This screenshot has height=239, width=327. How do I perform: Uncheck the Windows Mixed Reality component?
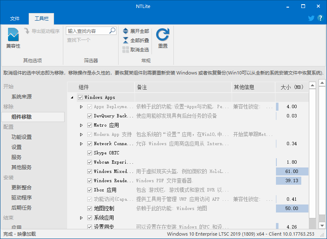point(89,172)
